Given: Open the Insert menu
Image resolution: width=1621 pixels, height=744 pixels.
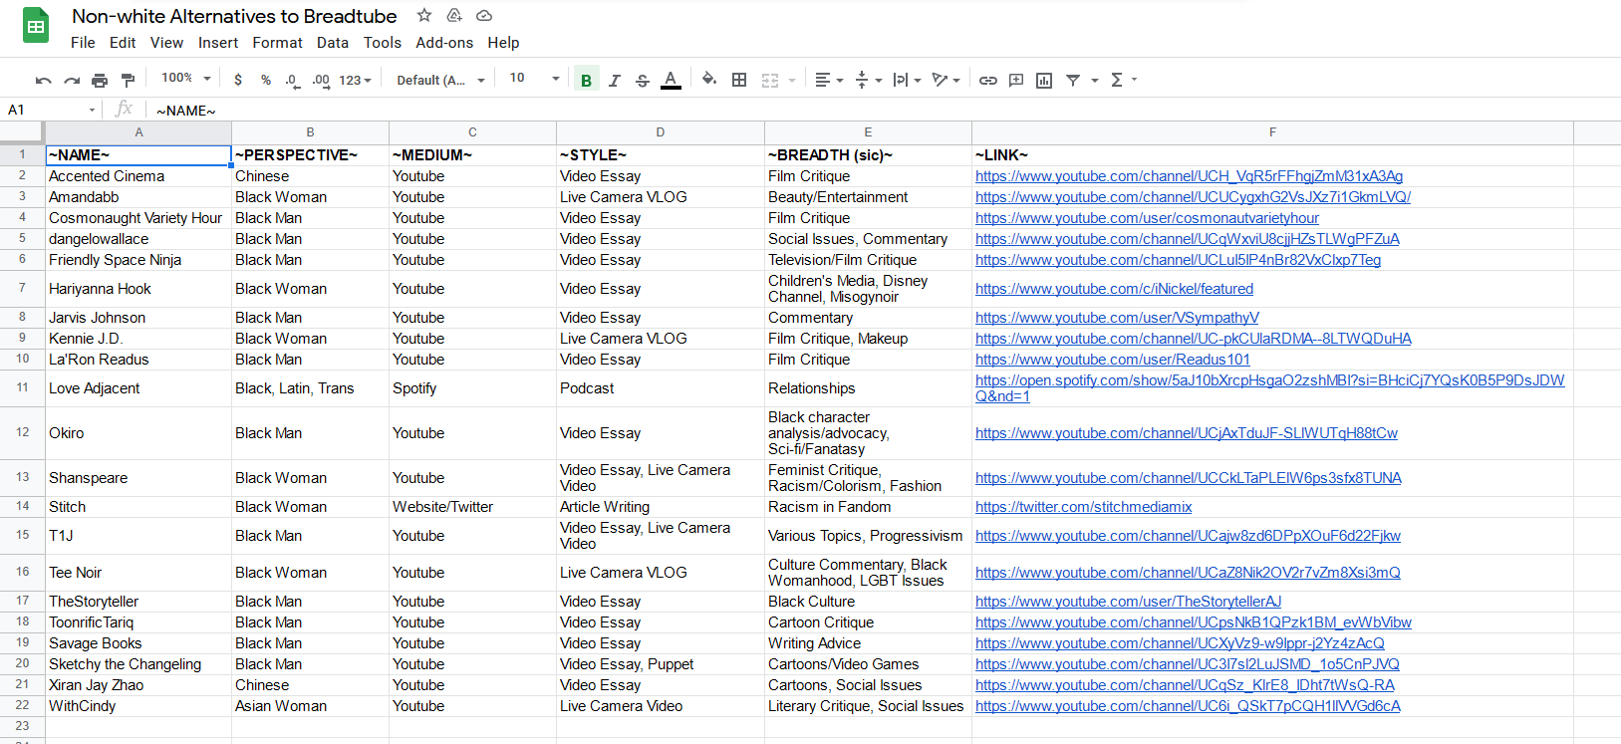Looking at the screenshot, I should pos(218,43).
